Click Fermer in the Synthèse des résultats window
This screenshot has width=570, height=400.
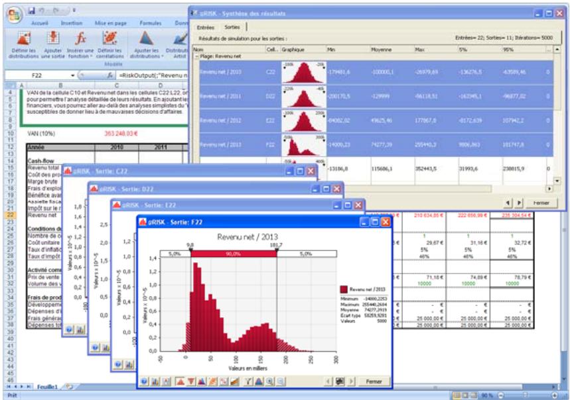click(541, 202)
